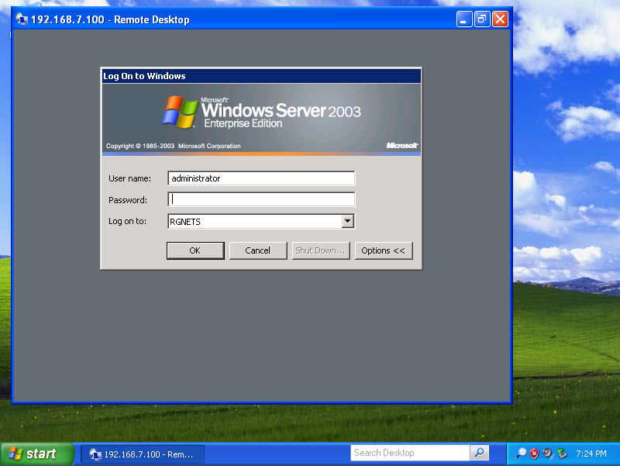
Task: Click the red security shield tray icon
Action: [x=534, y=454]
